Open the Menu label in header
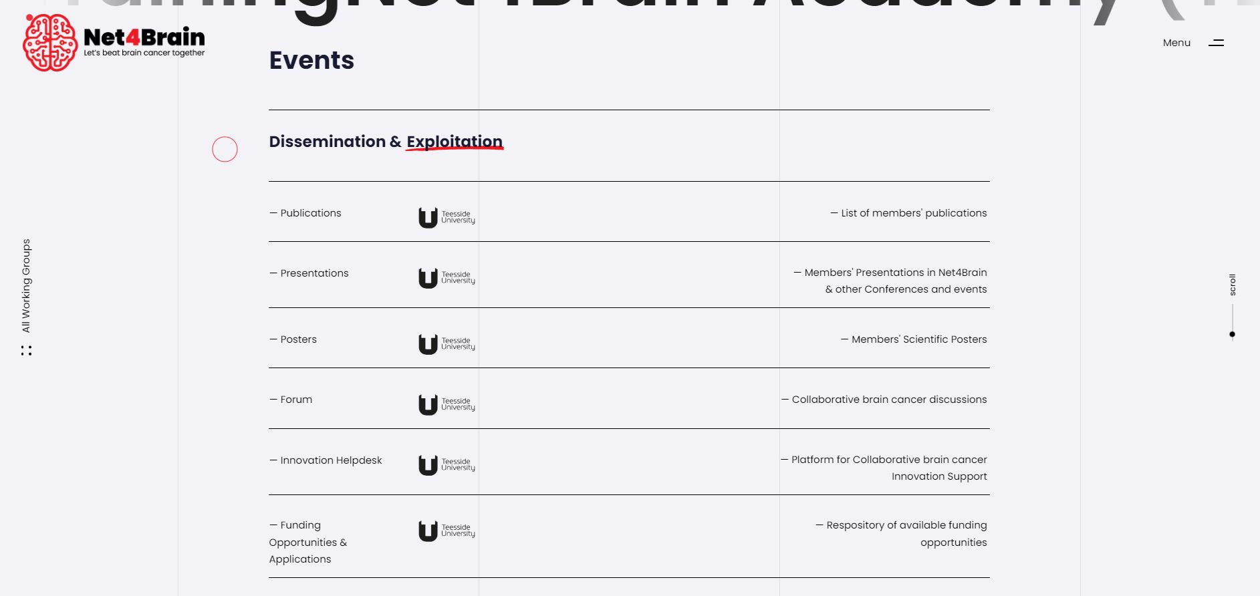This screenshot has width=1260, height=596. pyautogui.click(x=1176, y=43)
